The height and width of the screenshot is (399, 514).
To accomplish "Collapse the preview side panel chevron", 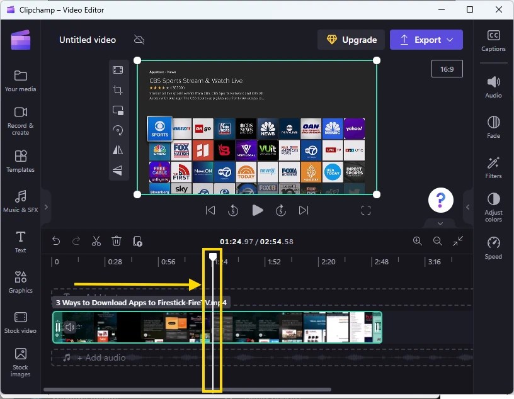I will 467,206.
